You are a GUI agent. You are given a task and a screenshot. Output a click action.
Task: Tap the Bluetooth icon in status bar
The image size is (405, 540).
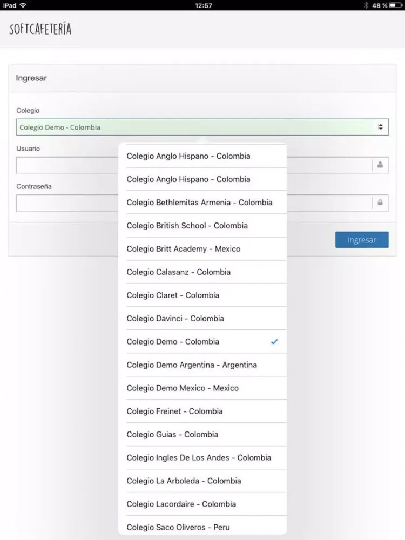click(x=366, y=5)
